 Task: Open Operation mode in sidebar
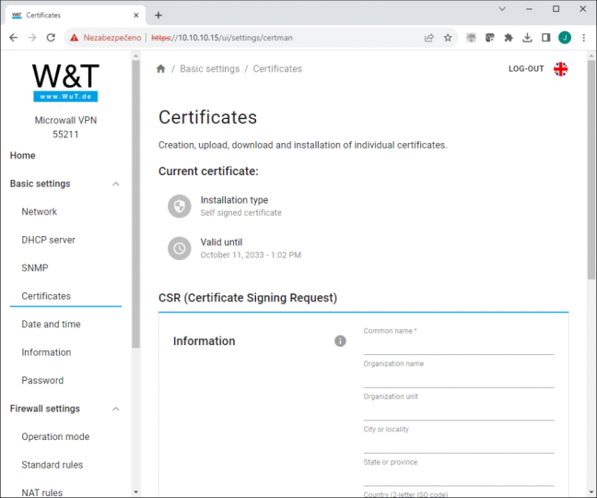(55, 436)
